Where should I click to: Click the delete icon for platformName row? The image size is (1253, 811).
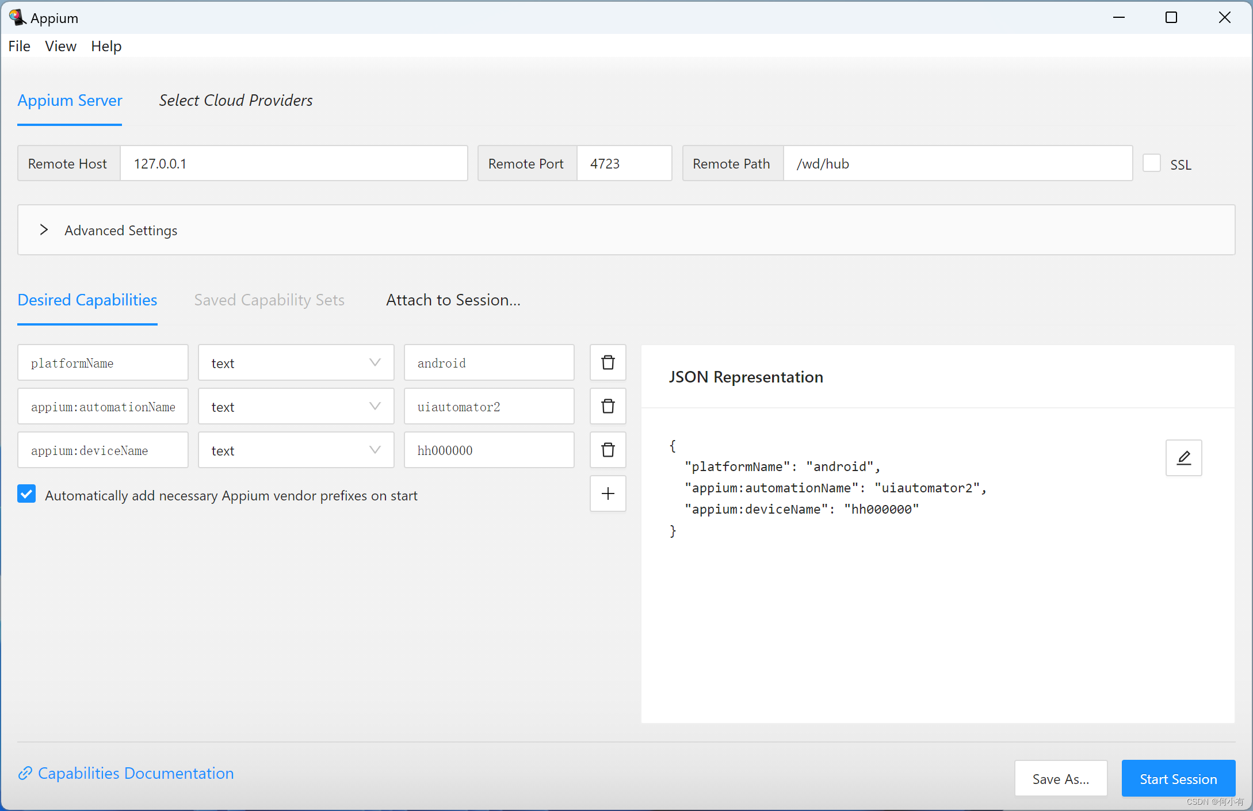pyautogui.click(x=608, y=362)
